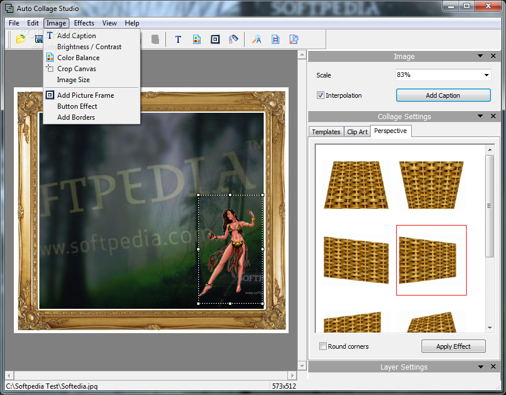The width and height of the screenshot is (506, 395).
Task: Open the File menu
Action: point(14,23)
